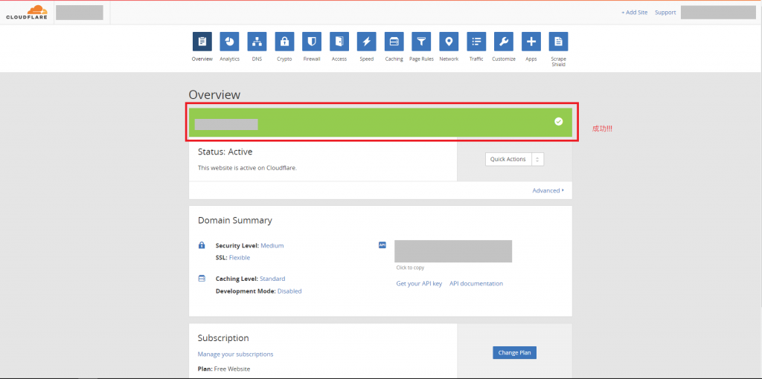The width and height of the screenshot is (762, 379).
Task: Open the Caching drive icon
Action: coord(394,42)
